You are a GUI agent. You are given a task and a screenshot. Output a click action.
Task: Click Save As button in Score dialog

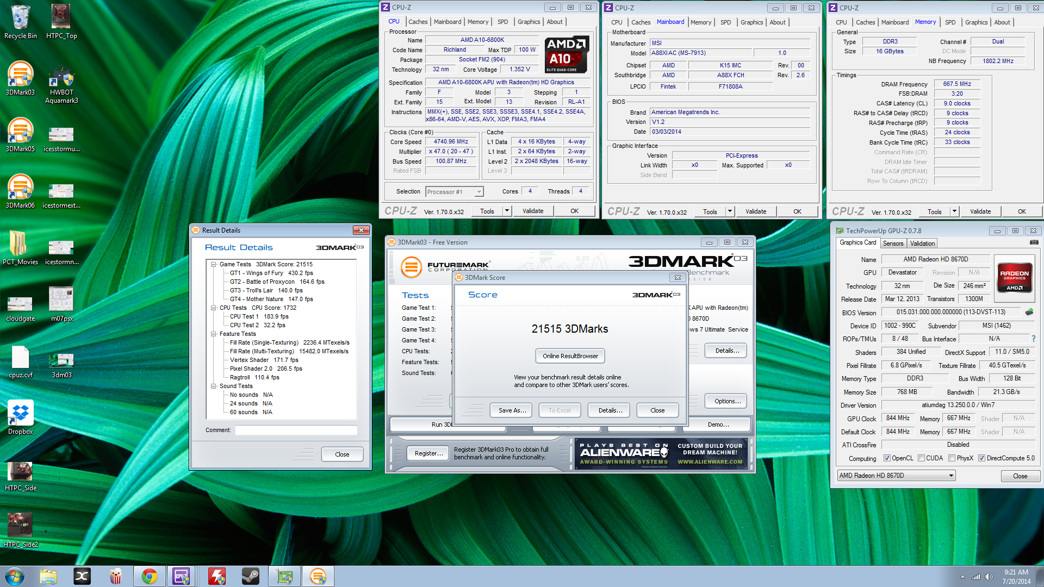[x=512, y=410]
